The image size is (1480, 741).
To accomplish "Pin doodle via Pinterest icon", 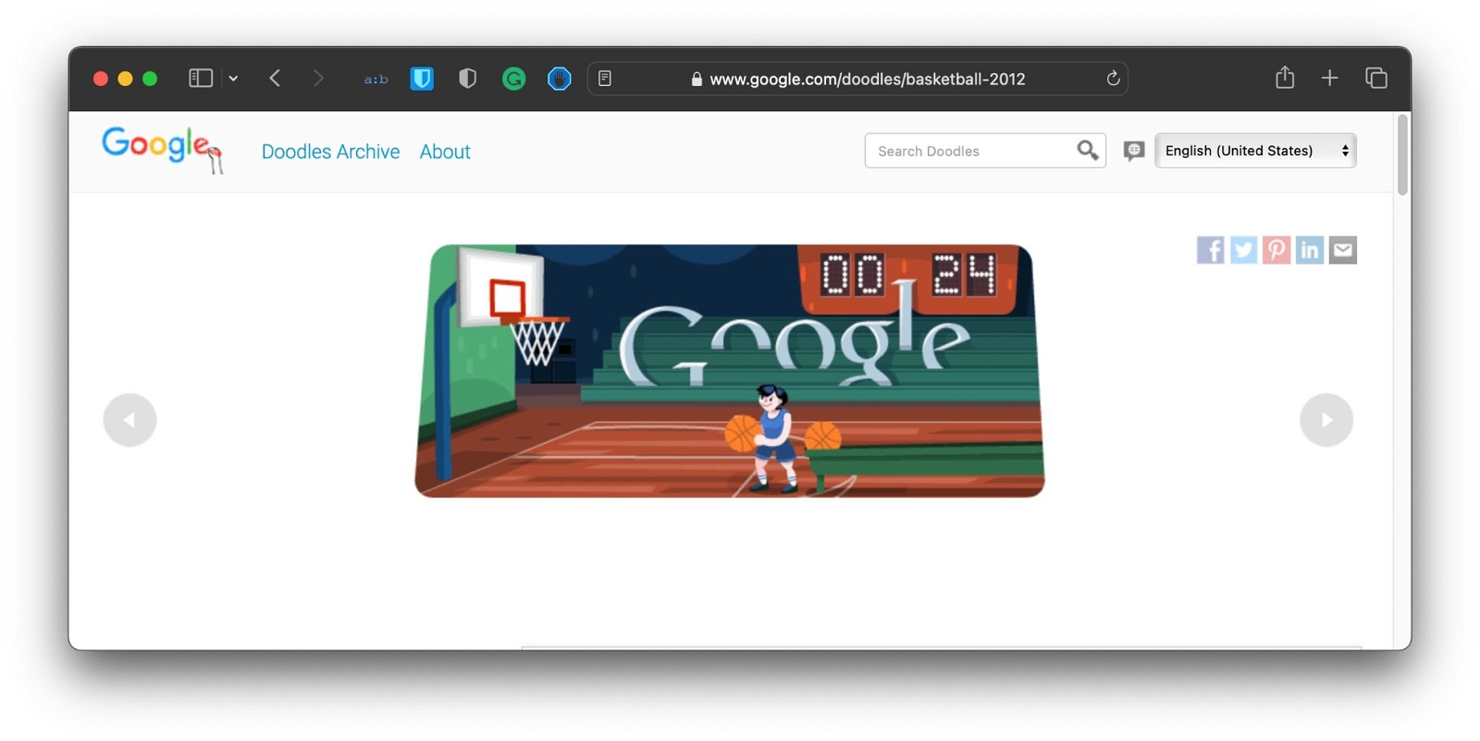I will coord(1276,250).
